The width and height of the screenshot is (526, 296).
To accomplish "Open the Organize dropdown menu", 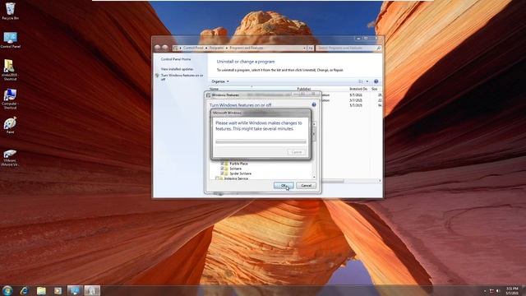I will 220,81.
